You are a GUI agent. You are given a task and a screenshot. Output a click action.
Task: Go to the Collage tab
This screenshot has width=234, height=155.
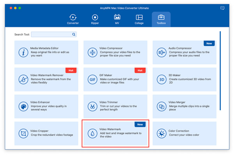pos(139,19)
